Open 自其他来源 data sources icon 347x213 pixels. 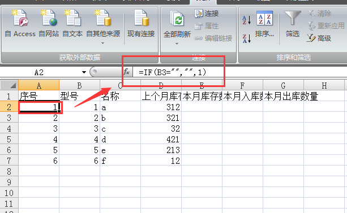pos(102,18)
